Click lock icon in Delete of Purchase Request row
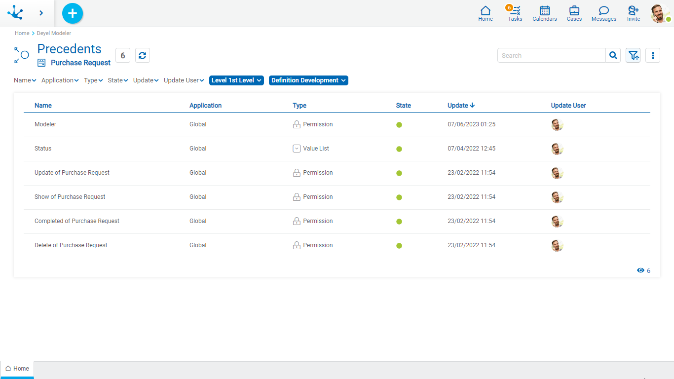 [297, 245]
